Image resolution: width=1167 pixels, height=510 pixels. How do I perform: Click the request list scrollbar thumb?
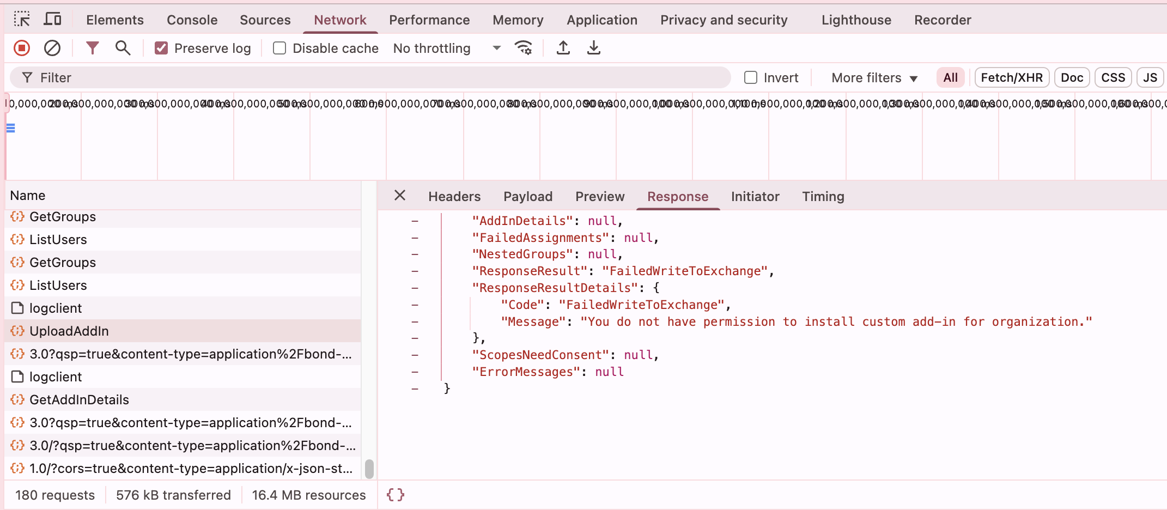click(x=369, y=469)
